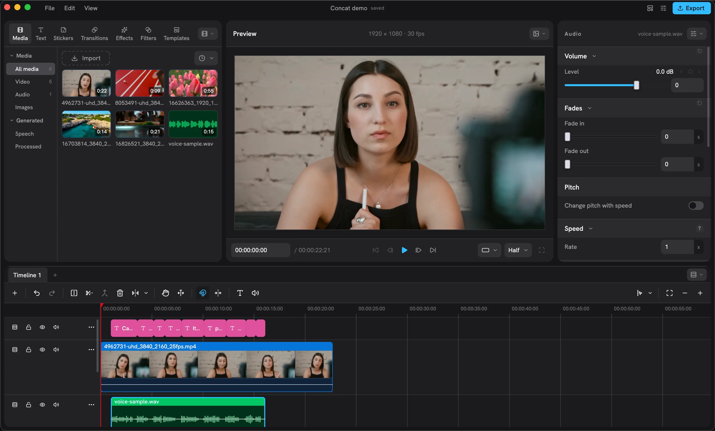The image size is (715, 431).
Task: Toggle the linked clips icon in toolbar
Action: [x=202, y=293]
